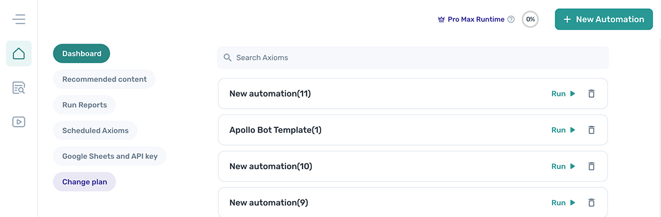Image resolution: width=661 pixels, height=217 pixels.
Task: Open the New automation(11) title
Action: tap(270, 94)
